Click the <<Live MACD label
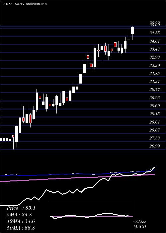Image resolution: width=166 pixels, height=233 pixels. [x=140, y=224]
